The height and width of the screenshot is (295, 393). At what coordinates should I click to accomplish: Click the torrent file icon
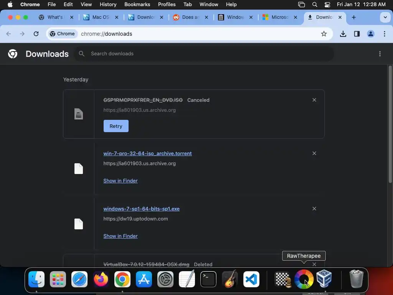click(x=79, y=169)
